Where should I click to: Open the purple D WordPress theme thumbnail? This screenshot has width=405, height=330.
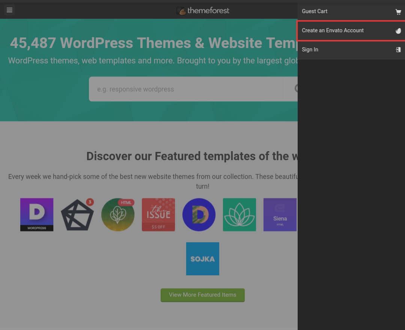tap(37, 214)
